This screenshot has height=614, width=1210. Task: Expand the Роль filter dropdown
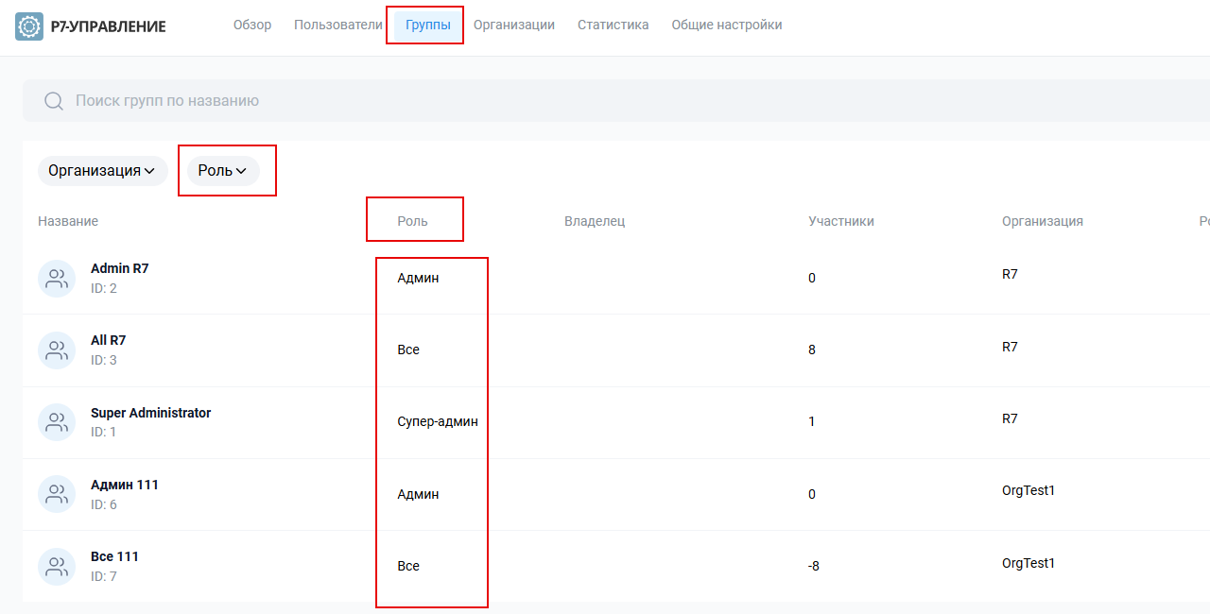pos(223,171)
